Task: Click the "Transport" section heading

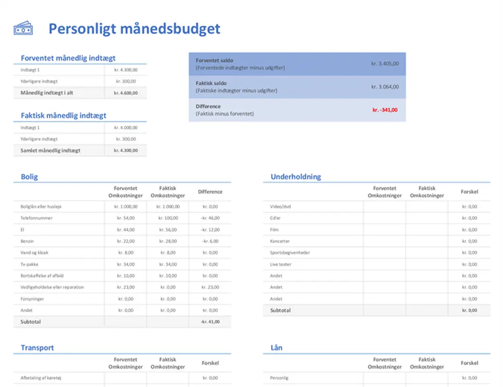Action: (x=37, y=347)
